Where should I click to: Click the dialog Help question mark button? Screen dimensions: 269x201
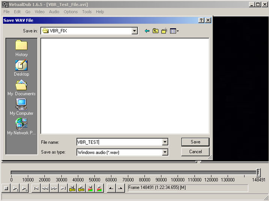(x=201, y=20)
